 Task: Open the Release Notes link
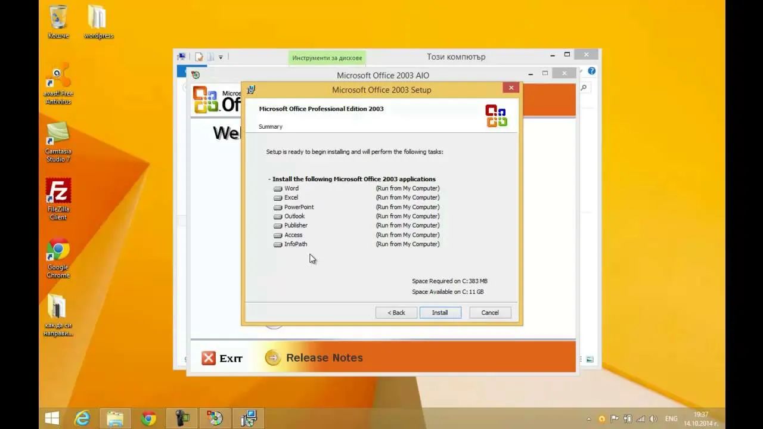324,357
